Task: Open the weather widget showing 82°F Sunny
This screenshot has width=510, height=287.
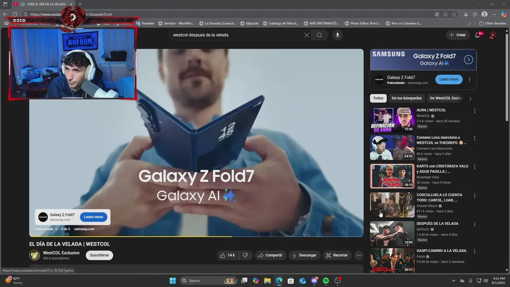Action: (14, 281)
